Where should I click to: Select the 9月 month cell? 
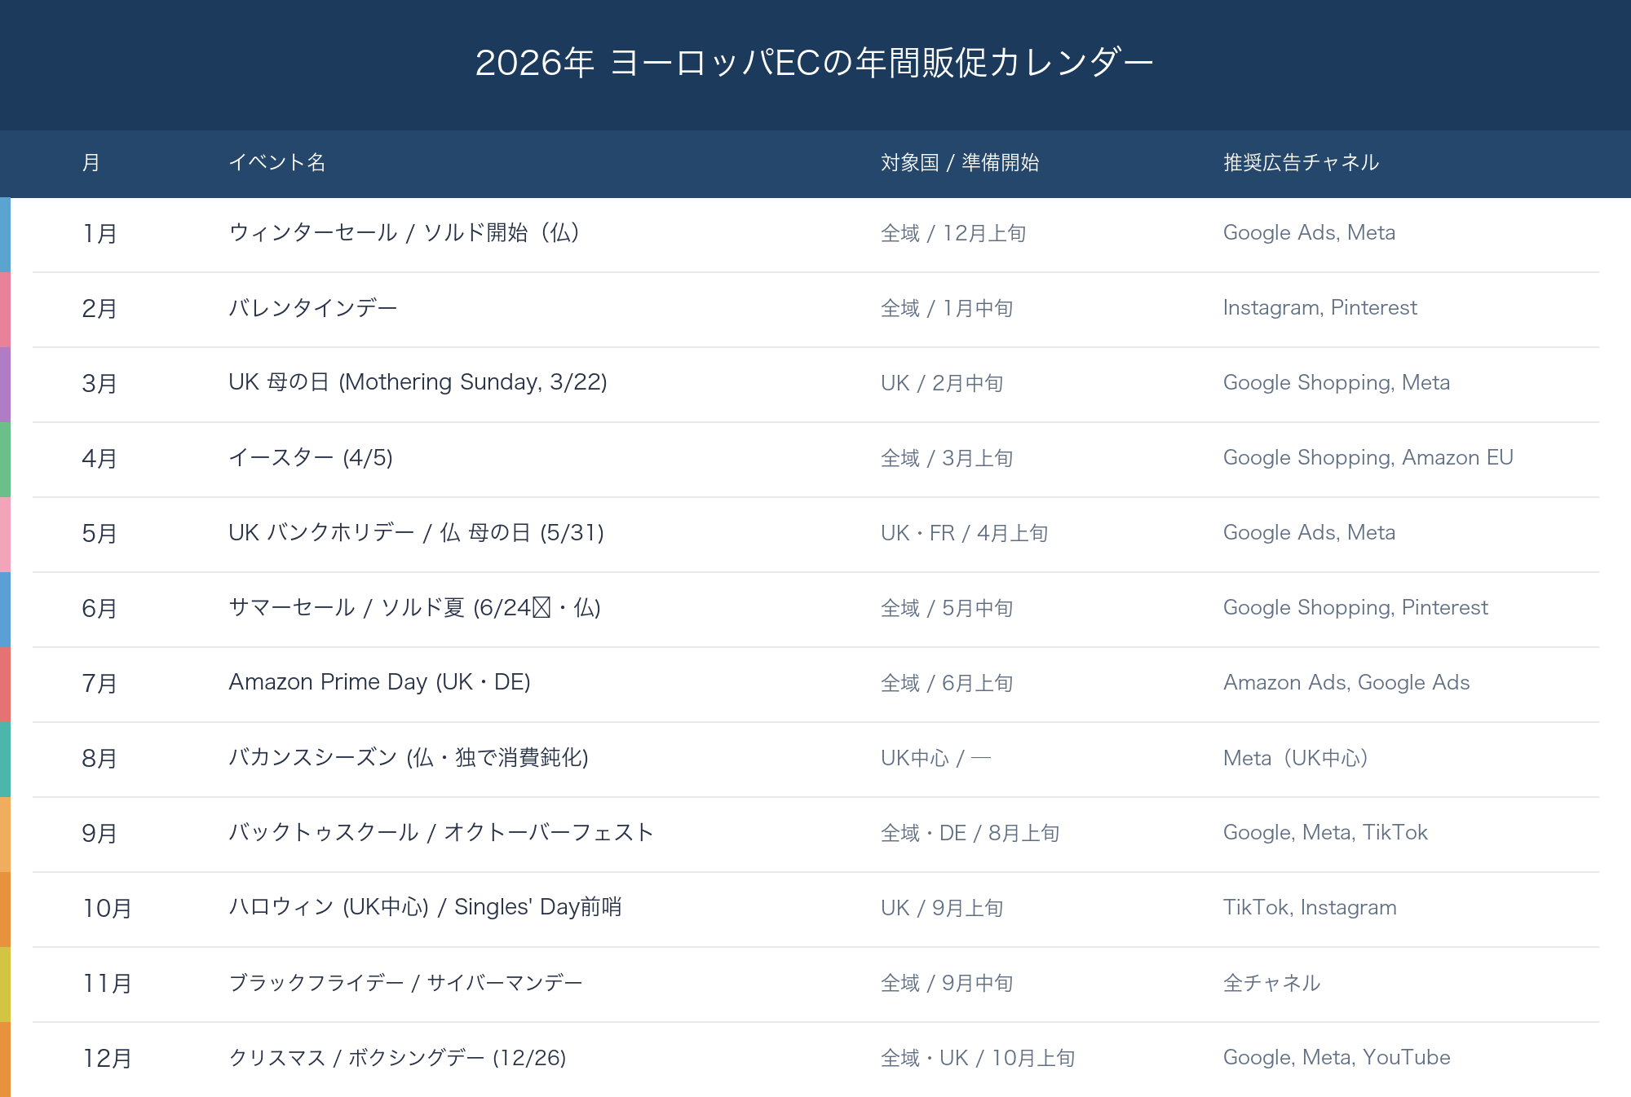point(99,834)
